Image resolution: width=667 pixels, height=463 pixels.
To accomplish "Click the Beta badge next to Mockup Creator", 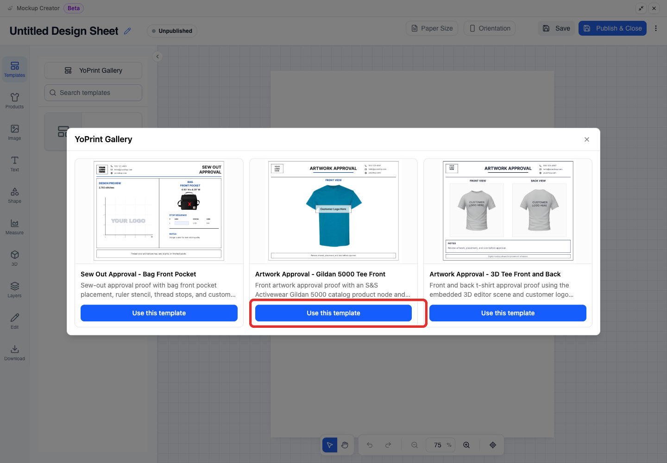I will (x=74, y=8).
